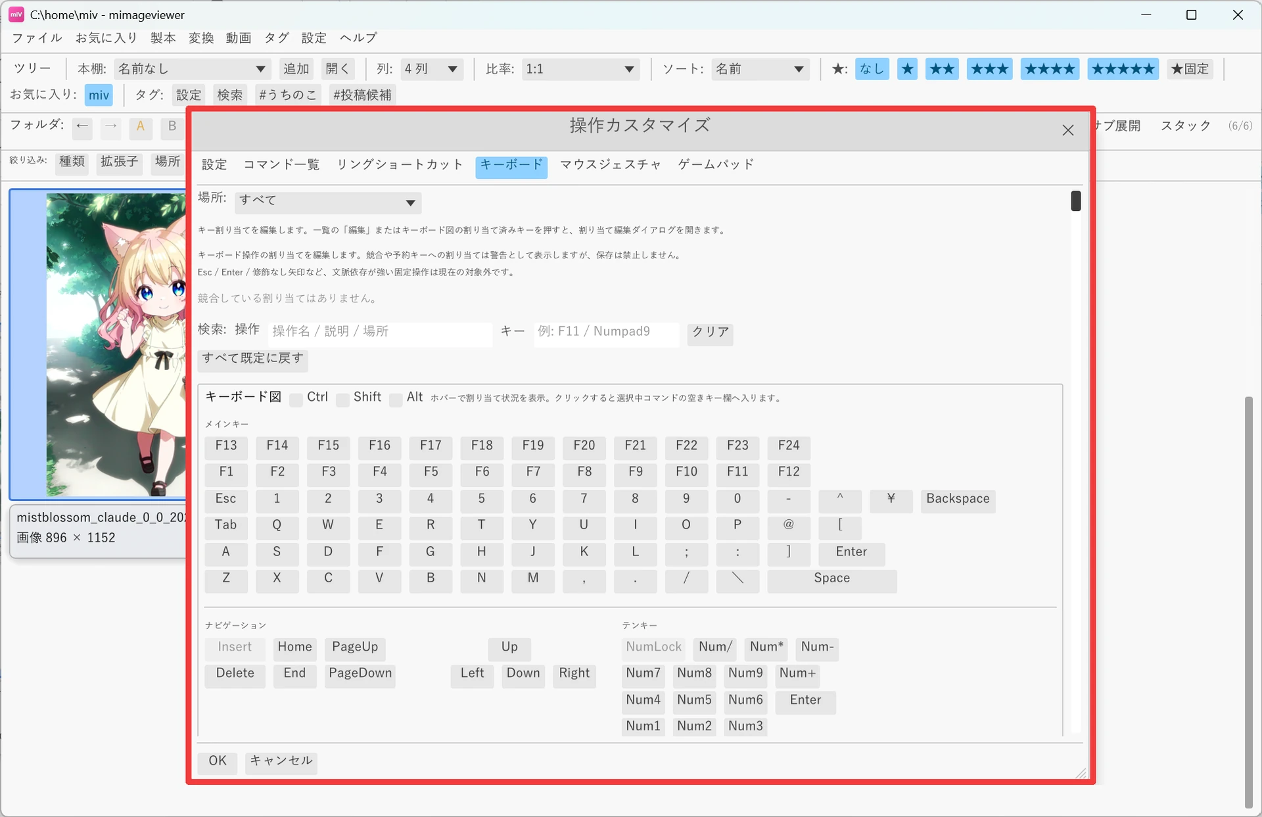
Task: Click the #うちのこ tag button
Action: [287, 96]
